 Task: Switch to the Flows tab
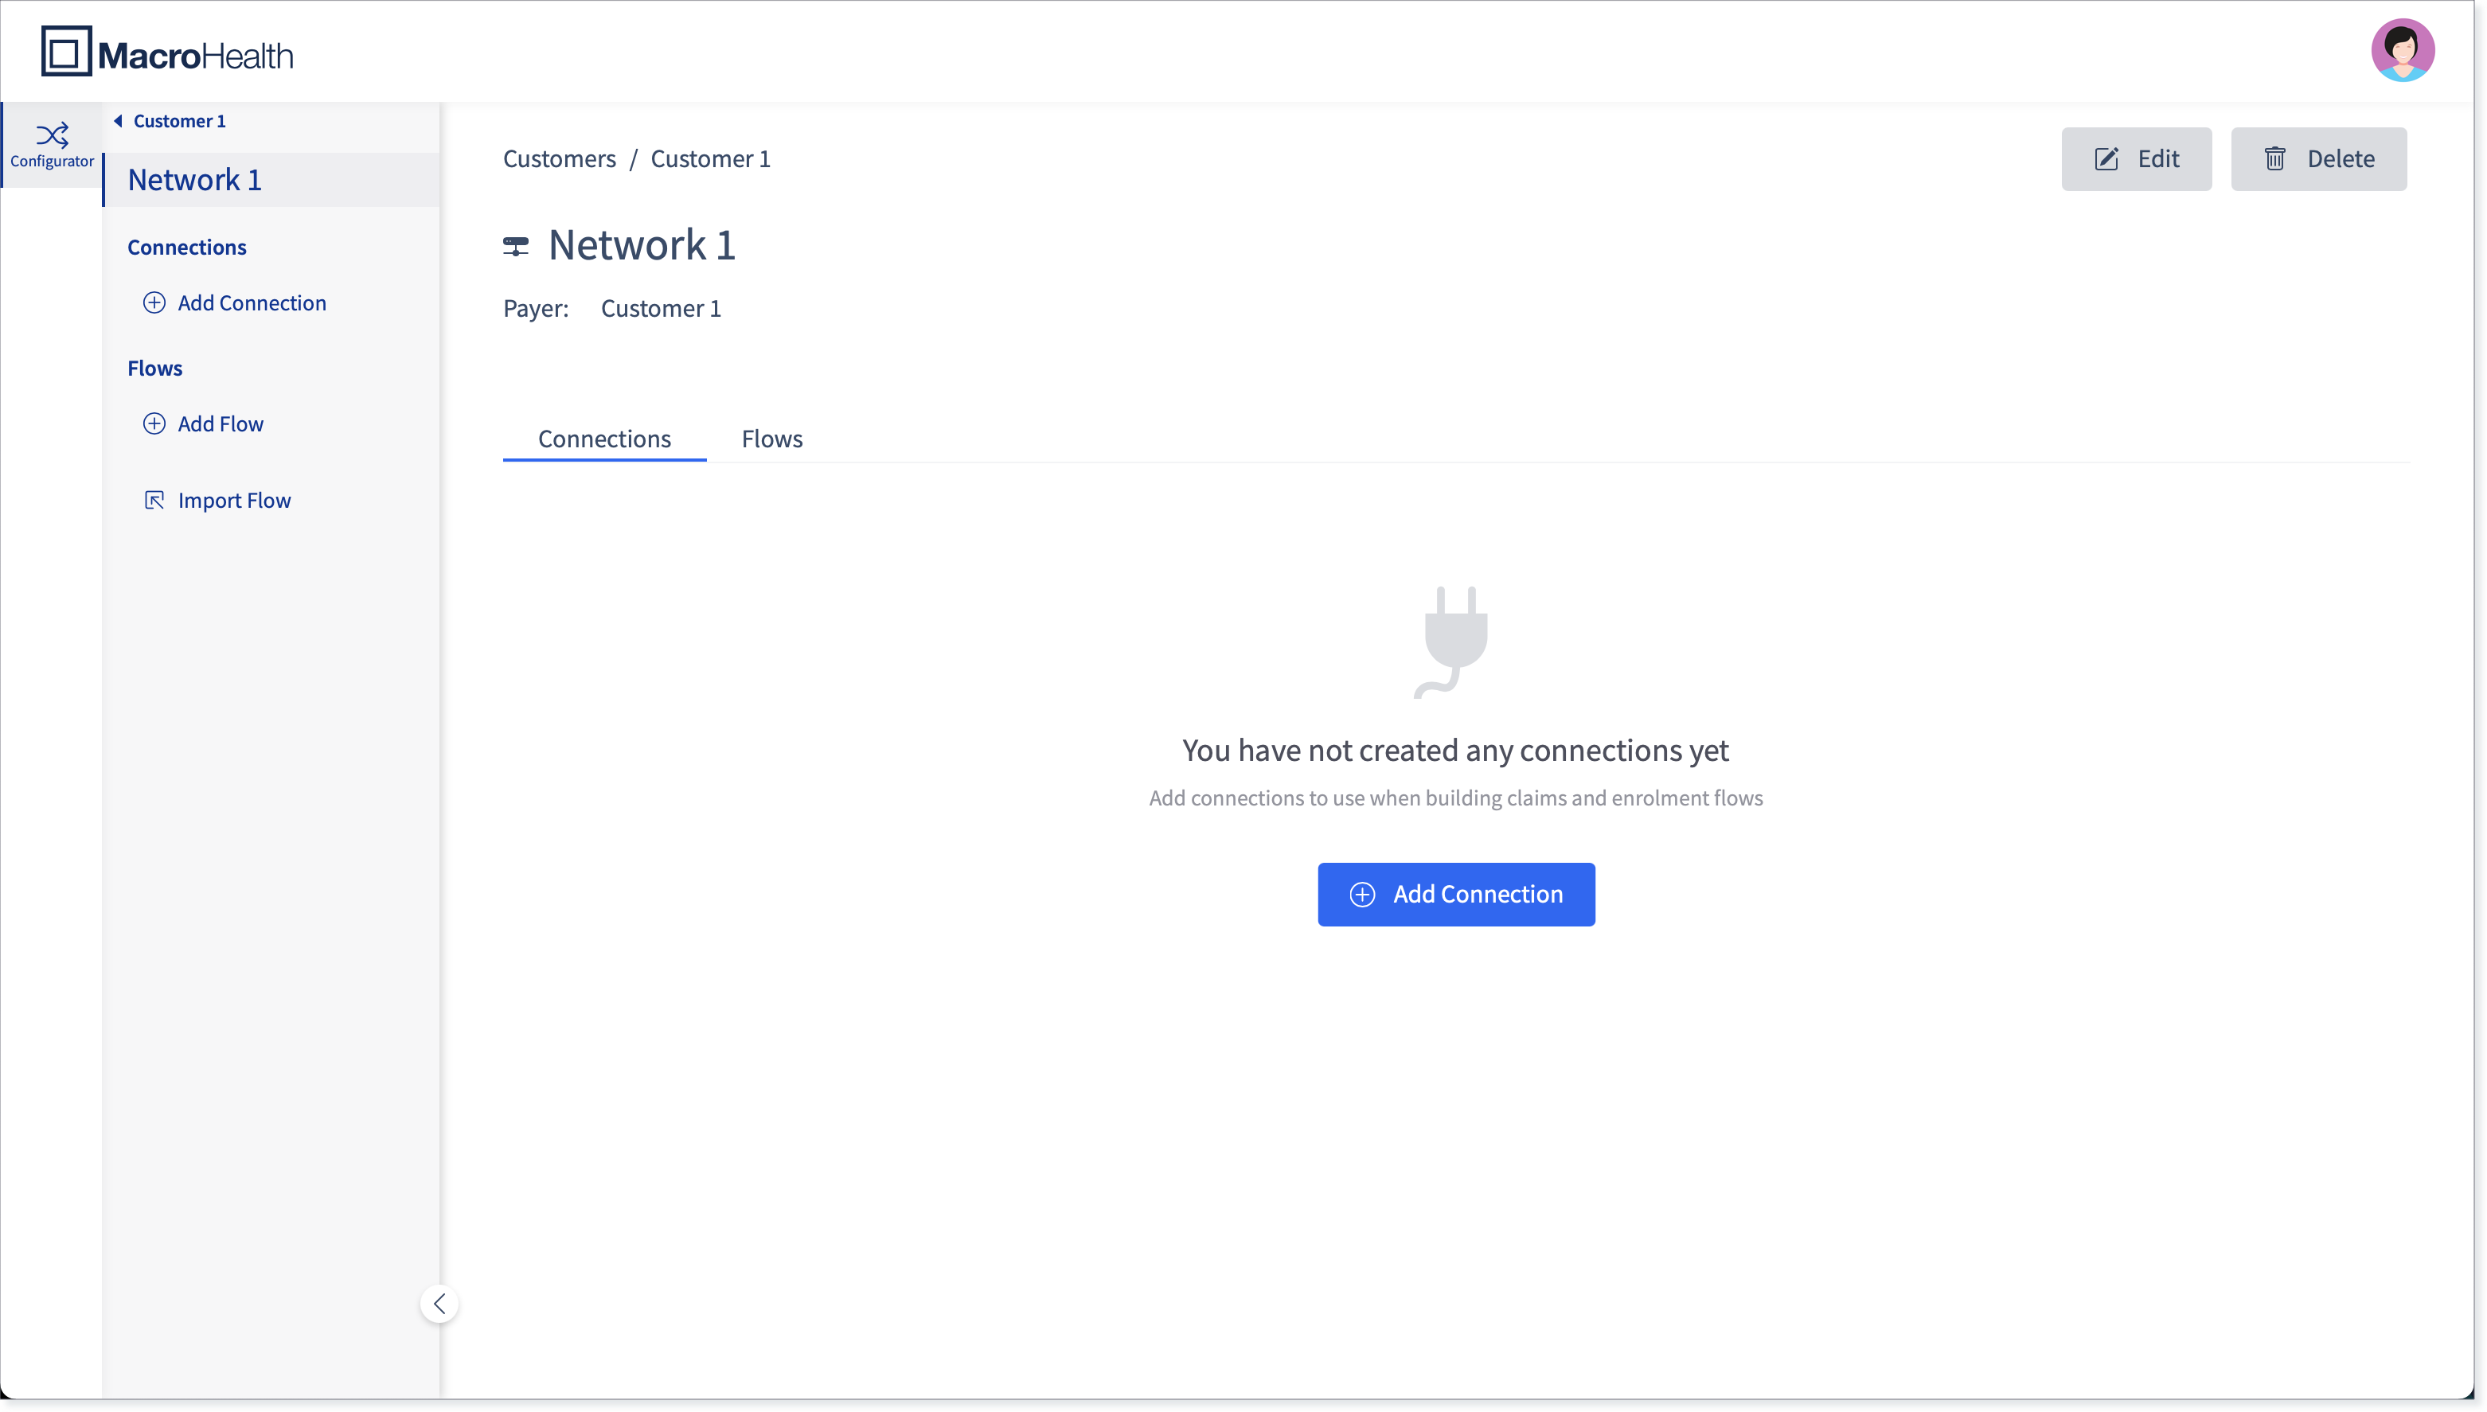click(x=772, y=439)
